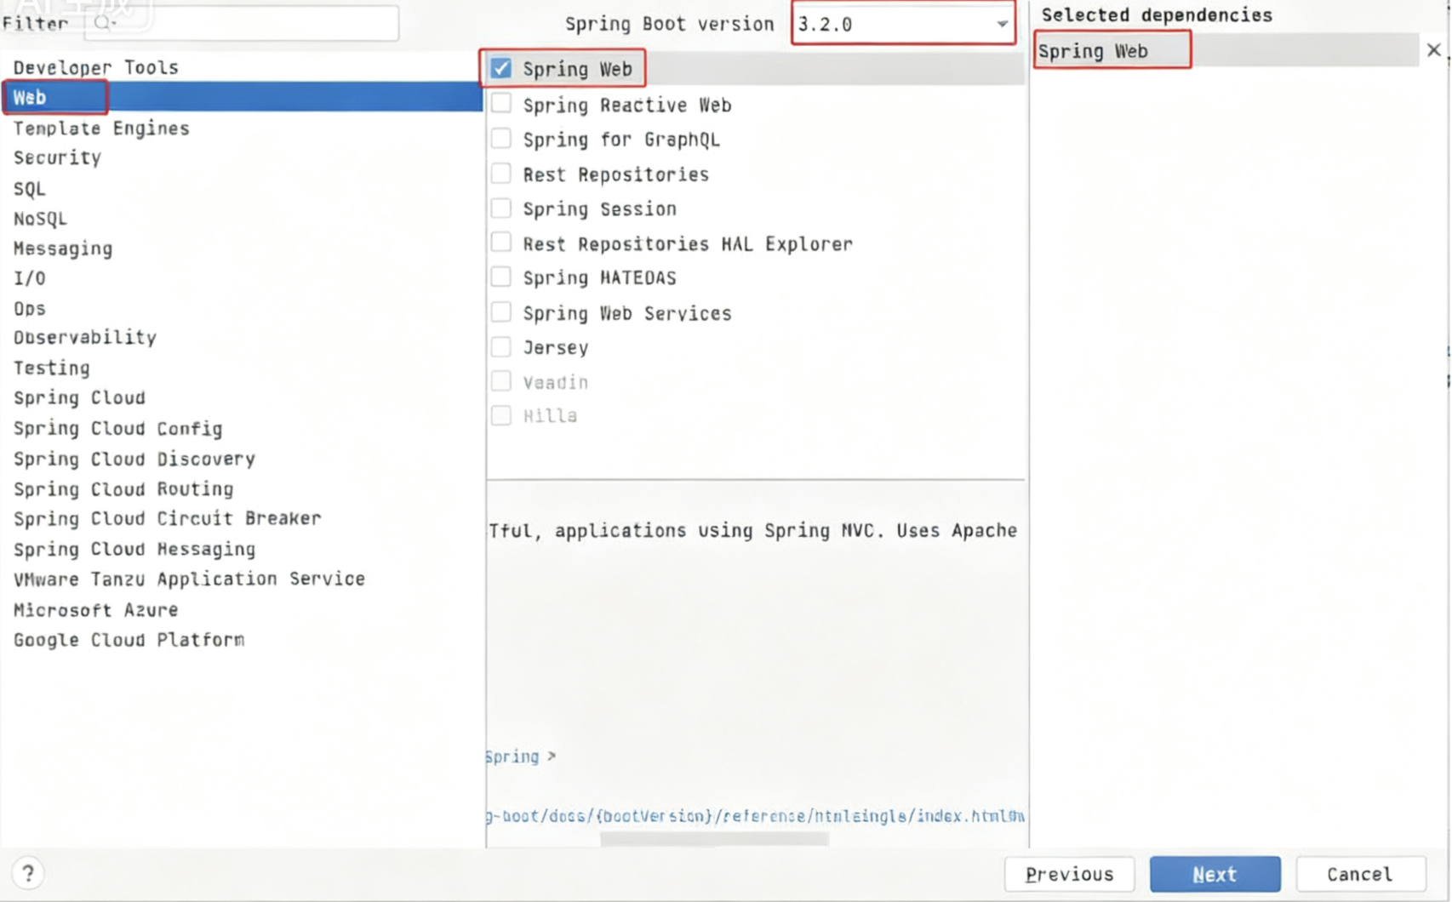1452x902 pixels.
Task: Select Google Cloud Platform category
Action: point(242,640)
